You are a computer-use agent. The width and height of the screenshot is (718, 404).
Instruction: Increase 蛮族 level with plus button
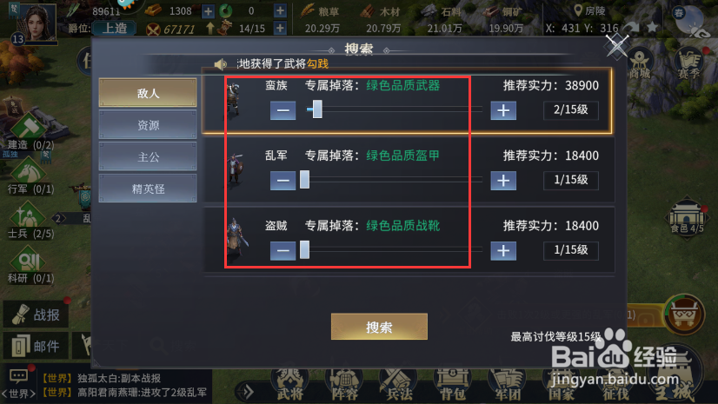[503, 110]
